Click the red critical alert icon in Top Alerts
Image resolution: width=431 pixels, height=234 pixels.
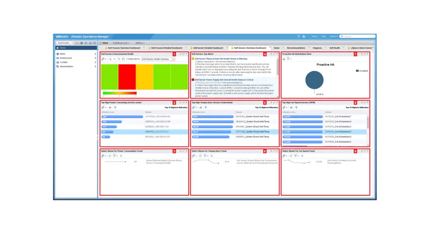coord(193,80)
